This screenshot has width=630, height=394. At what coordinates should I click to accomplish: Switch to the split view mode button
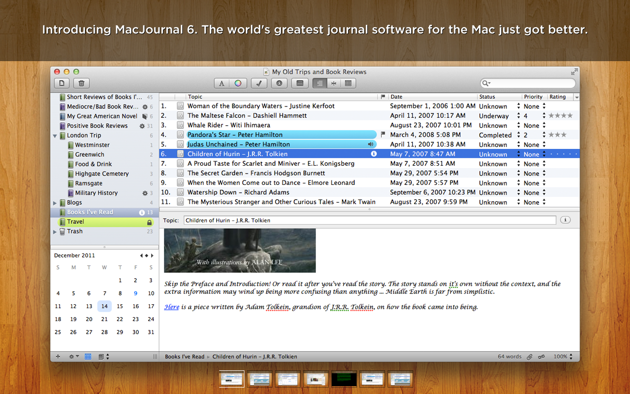click(334, 83)
